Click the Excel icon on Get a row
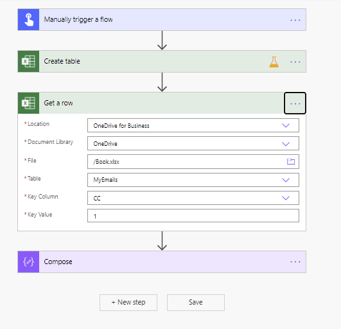Screen dimensions: 341x329 [x=28, y=103]
